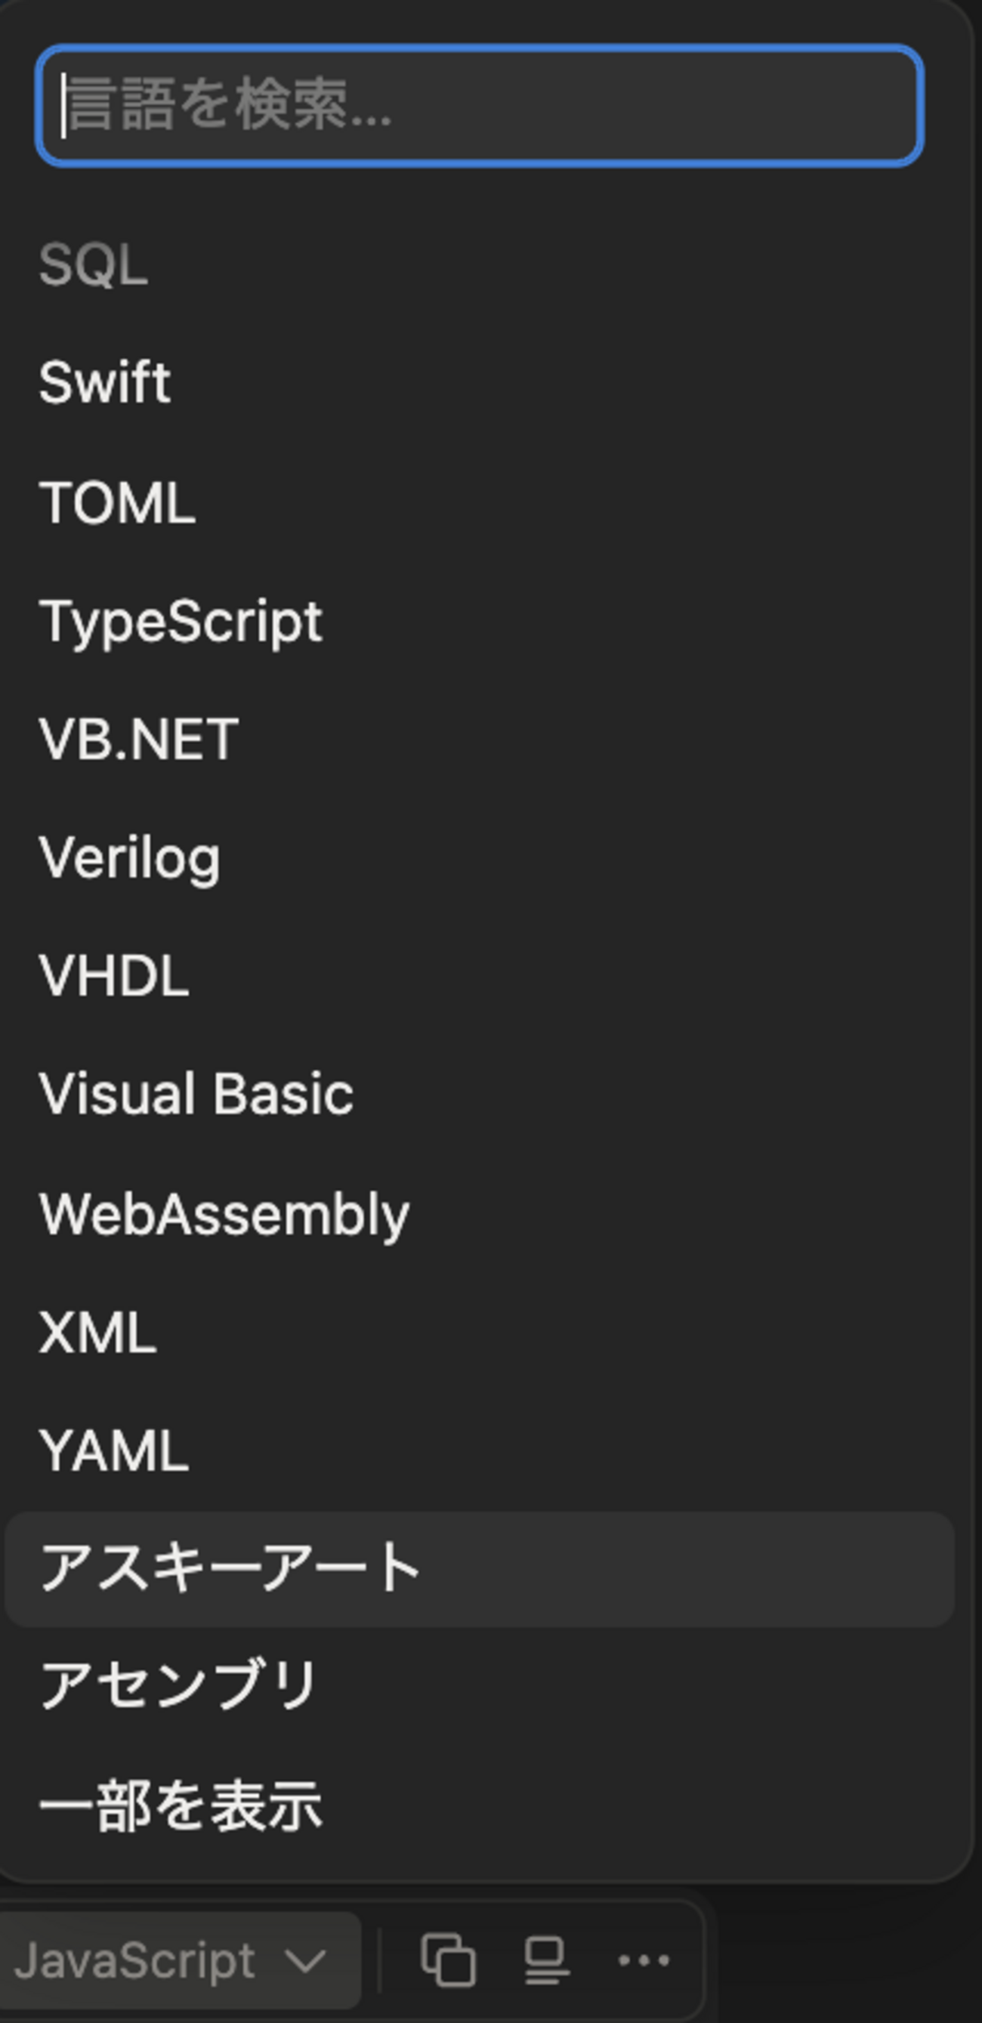Screen dimensions: 982x2023
Task: Click the 一部を表示 option
Action: point(181,1805)
